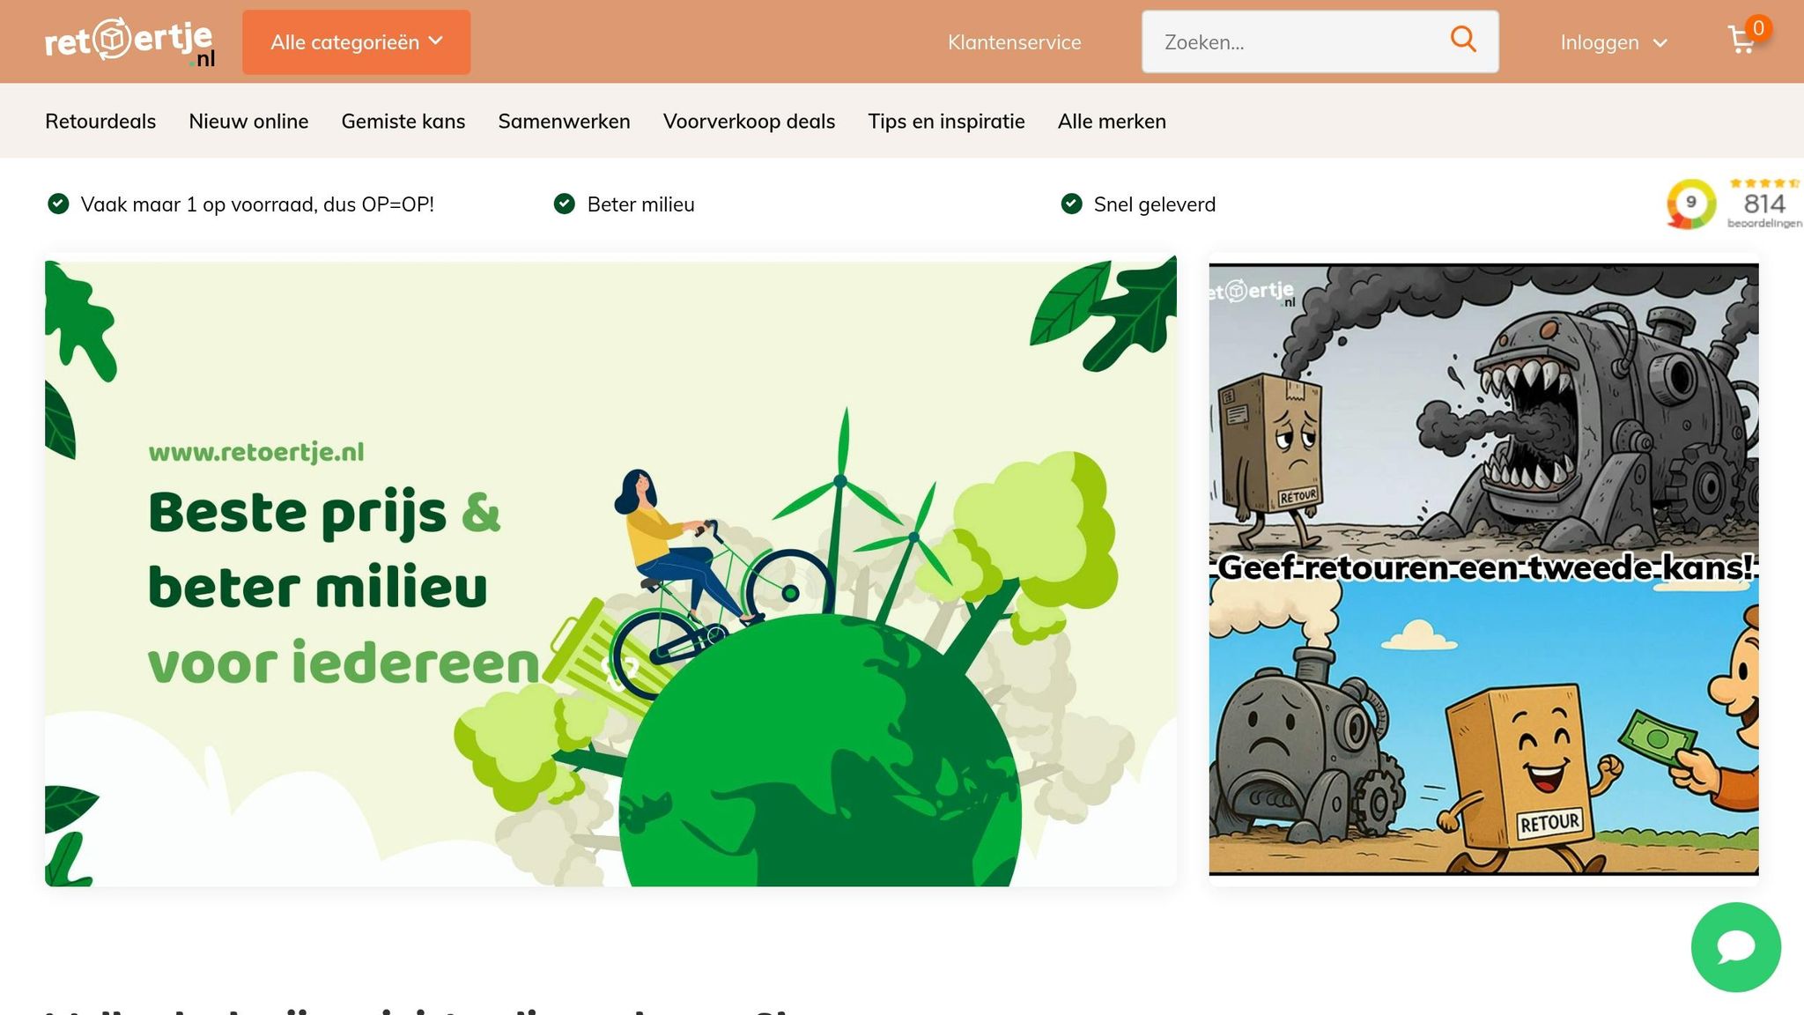Click the chevron next to Inloggen
The height and width of the screenshot is (1015, 1804).
[1660, 43]
